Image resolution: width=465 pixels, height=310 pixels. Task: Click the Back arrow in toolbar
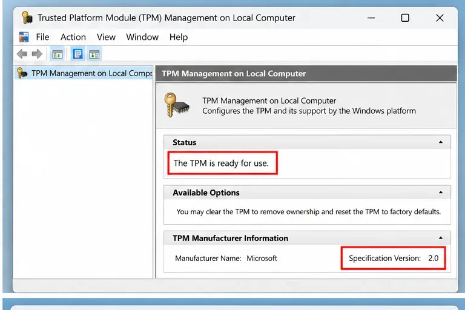22,54
